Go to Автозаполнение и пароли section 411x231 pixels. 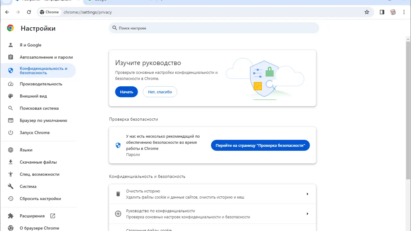coord(46,57)
